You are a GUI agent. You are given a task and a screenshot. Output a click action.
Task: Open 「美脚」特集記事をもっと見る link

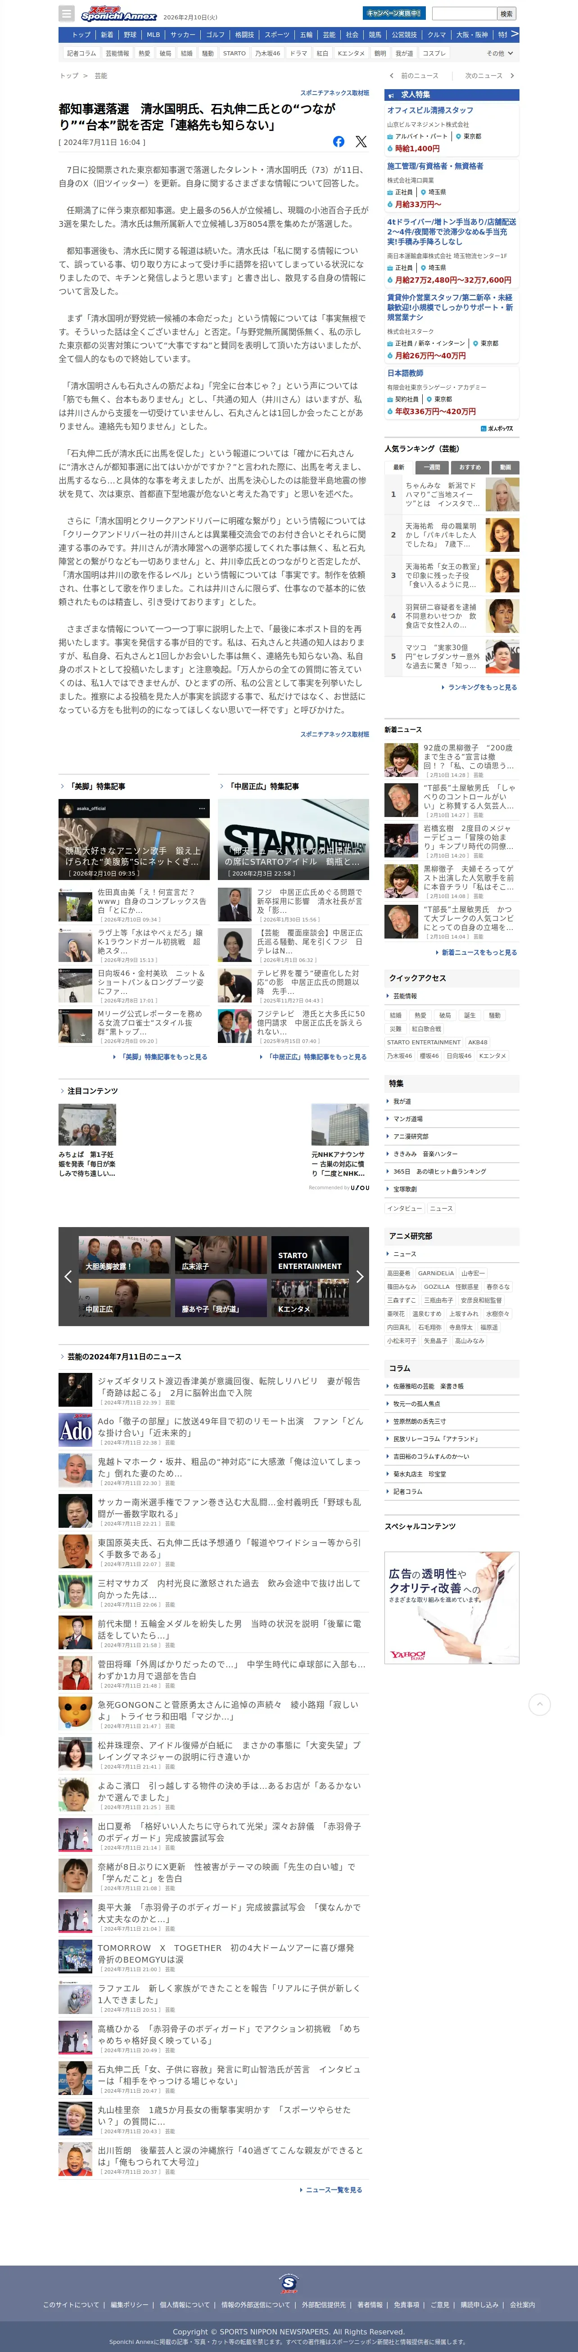pyautogui.click(x=164, y=1057)
